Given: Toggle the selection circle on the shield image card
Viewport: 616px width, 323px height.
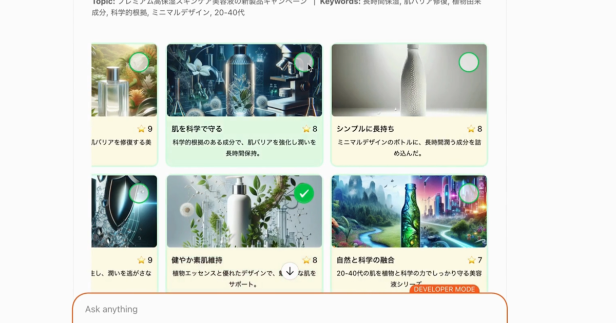Looking at the screenshot, I should (139, 194).
